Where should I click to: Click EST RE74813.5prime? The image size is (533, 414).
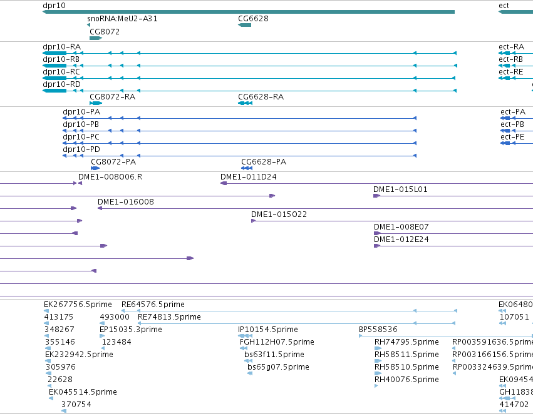[298, 323]
